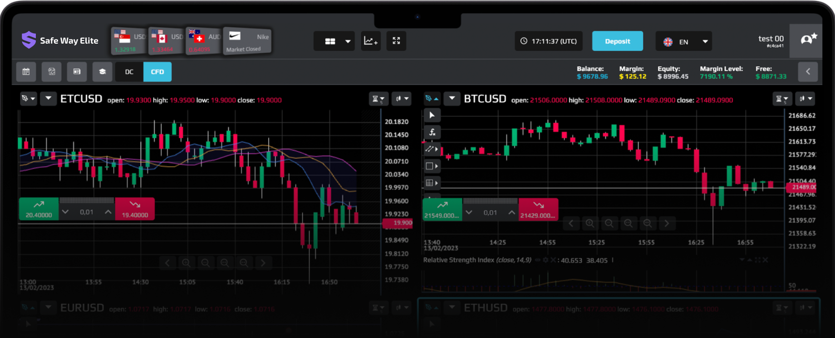
Task: Zoom in on BTCUSD chart
Action: 590,224
